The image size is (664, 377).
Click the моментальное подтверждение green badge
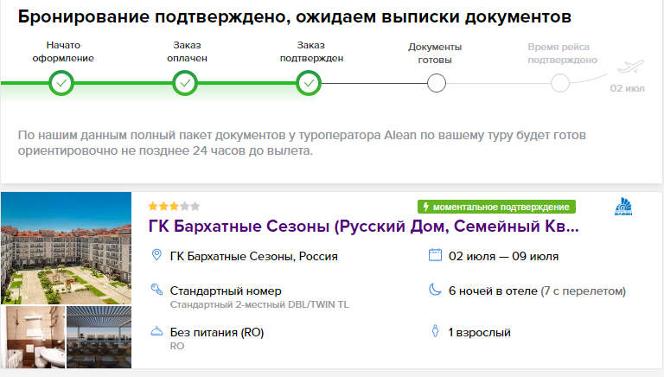(x=496, y=207)
